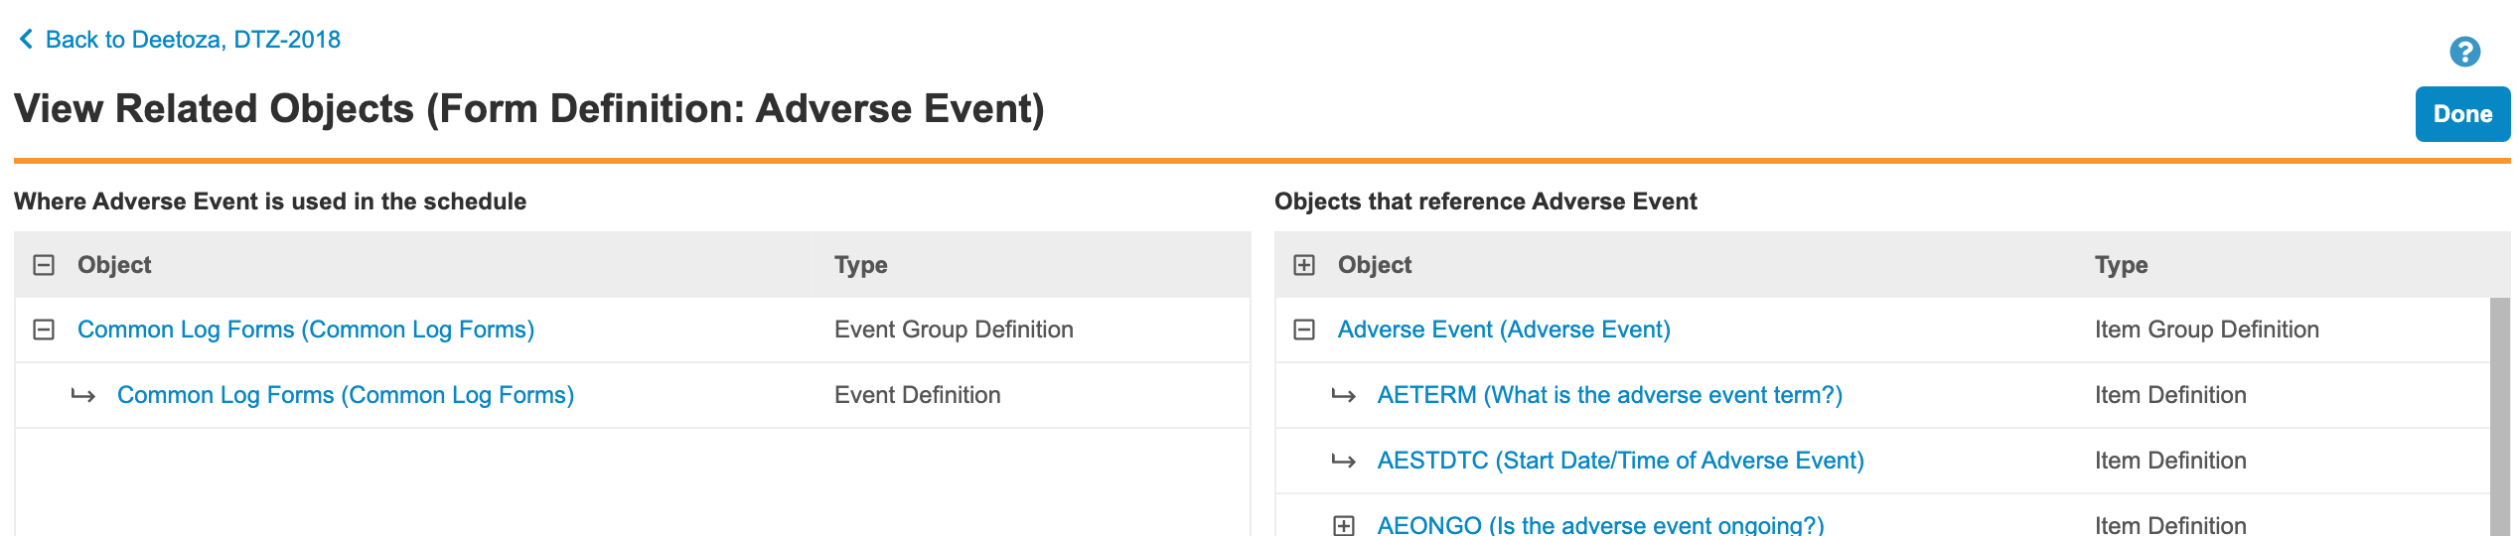Click the Type column header in schedule table
Screen dimensions: 2519x536
[x=860, y=265]
